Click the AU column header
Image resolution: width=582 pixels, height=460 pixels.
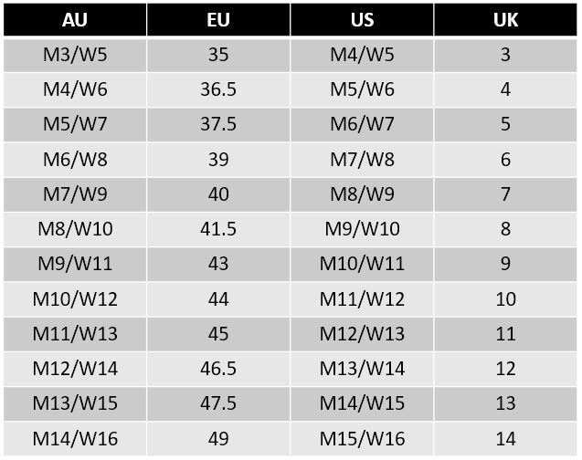(x=75, y=20)
